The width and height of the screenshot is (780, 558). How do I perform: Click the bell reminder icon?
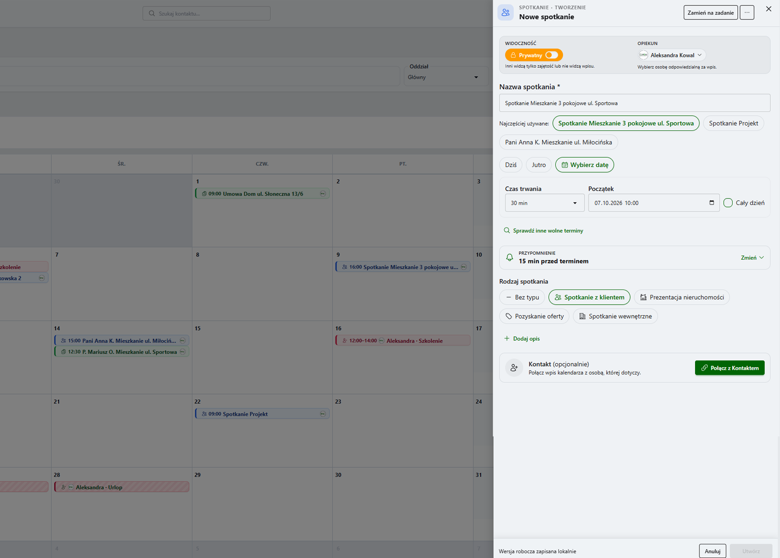[509, 257]
